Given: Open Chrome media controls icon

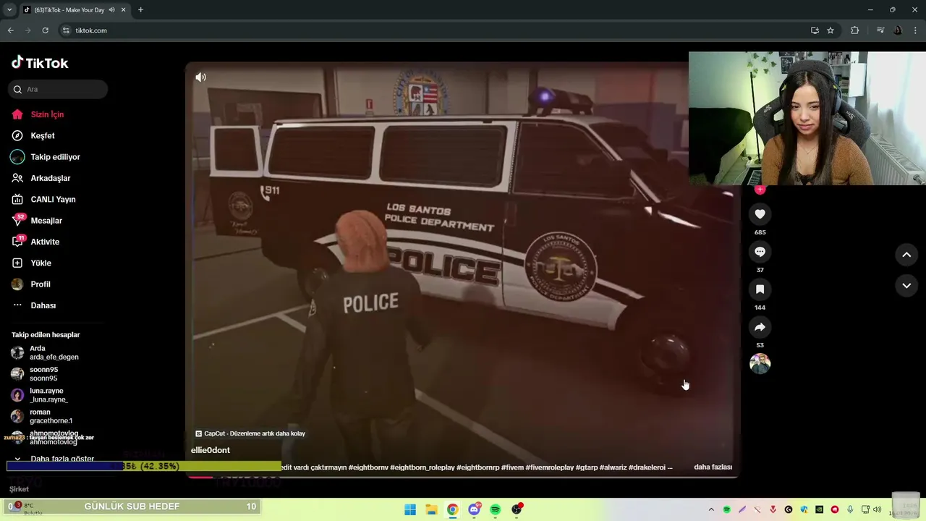Looking at the screenshot, I should point(880,30).
